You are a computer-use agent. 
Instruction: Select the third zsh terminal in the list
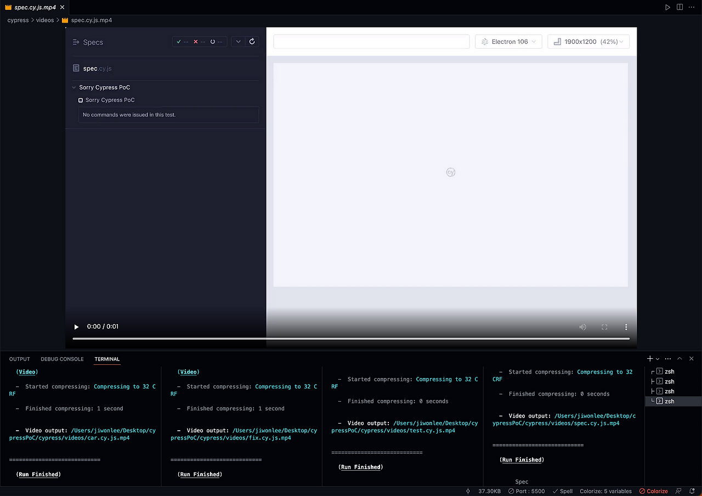(x=673, y=391)
